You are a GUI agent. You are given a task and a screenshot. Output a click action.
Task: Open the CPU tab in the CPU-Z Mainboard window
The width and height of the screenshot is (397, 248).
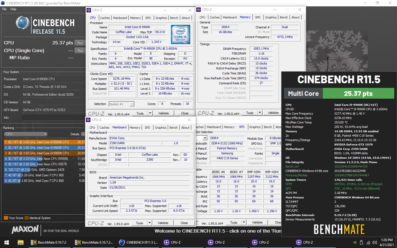tap(92, 128)
